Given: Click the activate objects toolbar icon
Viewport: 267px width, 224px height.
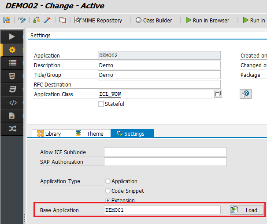Looking at the screenshot, I should [x=37, y=20].
